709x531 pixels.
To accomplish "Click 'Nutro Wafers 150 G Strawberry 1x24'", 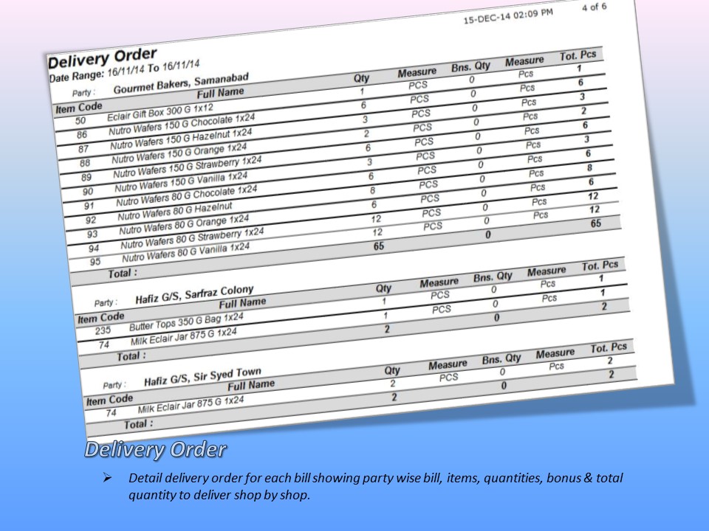I will click(x=187, y=167).
